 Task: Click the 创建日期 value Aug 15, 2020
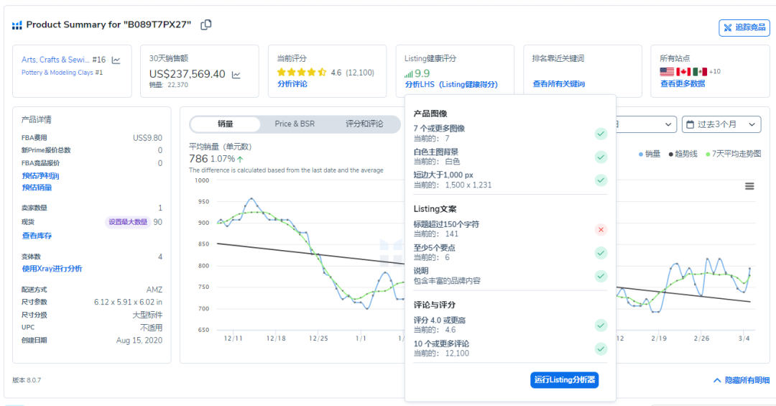point(139,341)
